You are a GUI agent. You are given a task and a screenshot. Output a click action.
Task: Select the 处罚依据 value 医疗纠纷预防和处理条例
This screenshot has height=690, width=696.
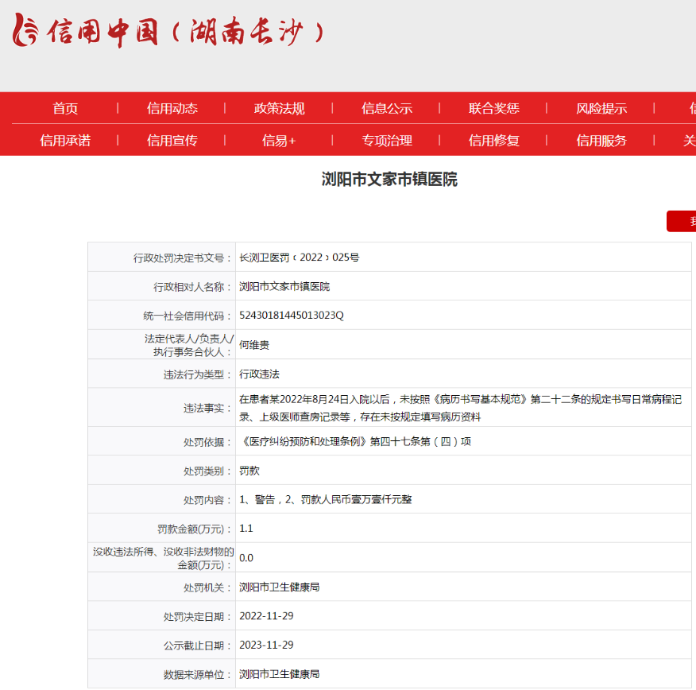click(x=355, y=441)
